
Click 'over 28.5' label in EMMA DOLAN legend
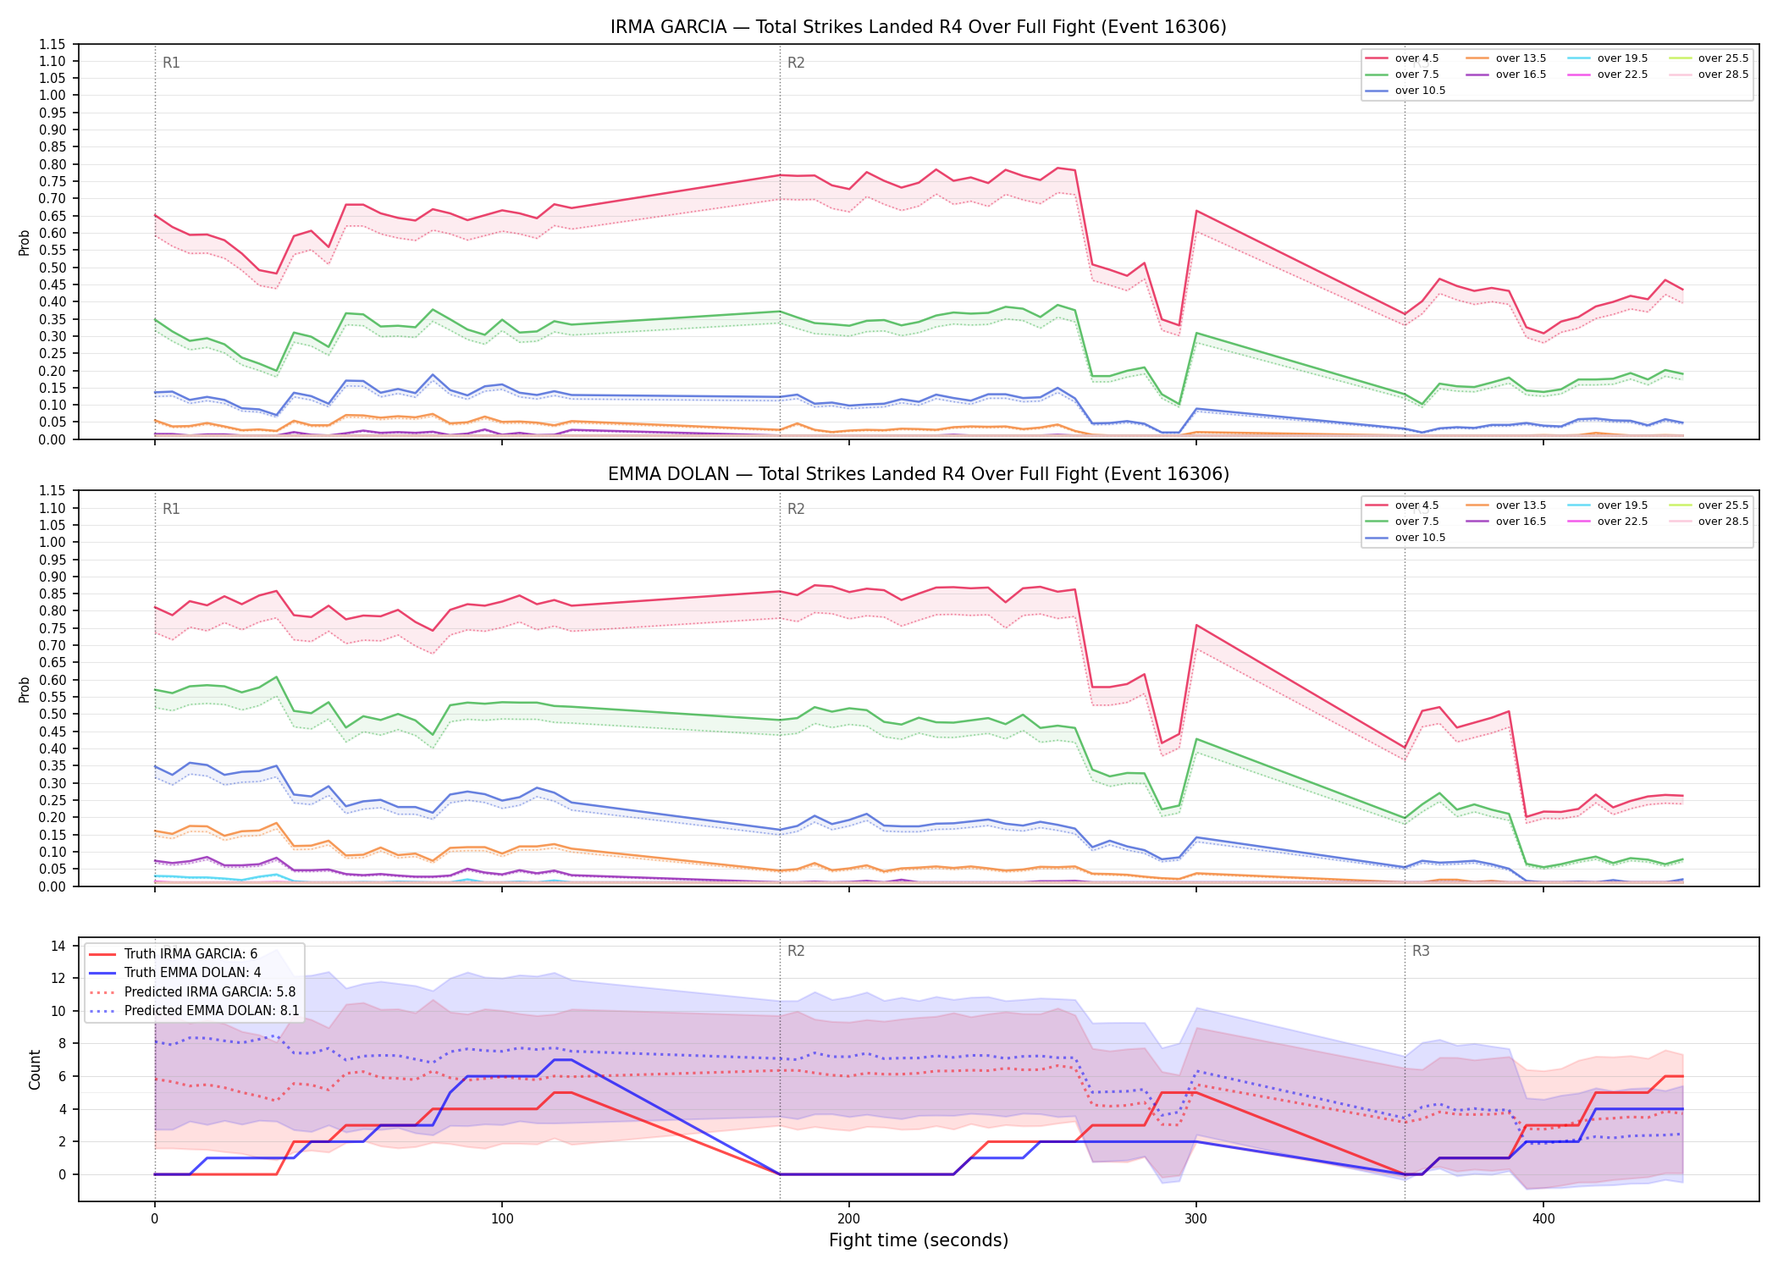click(x=1723, y=522)
